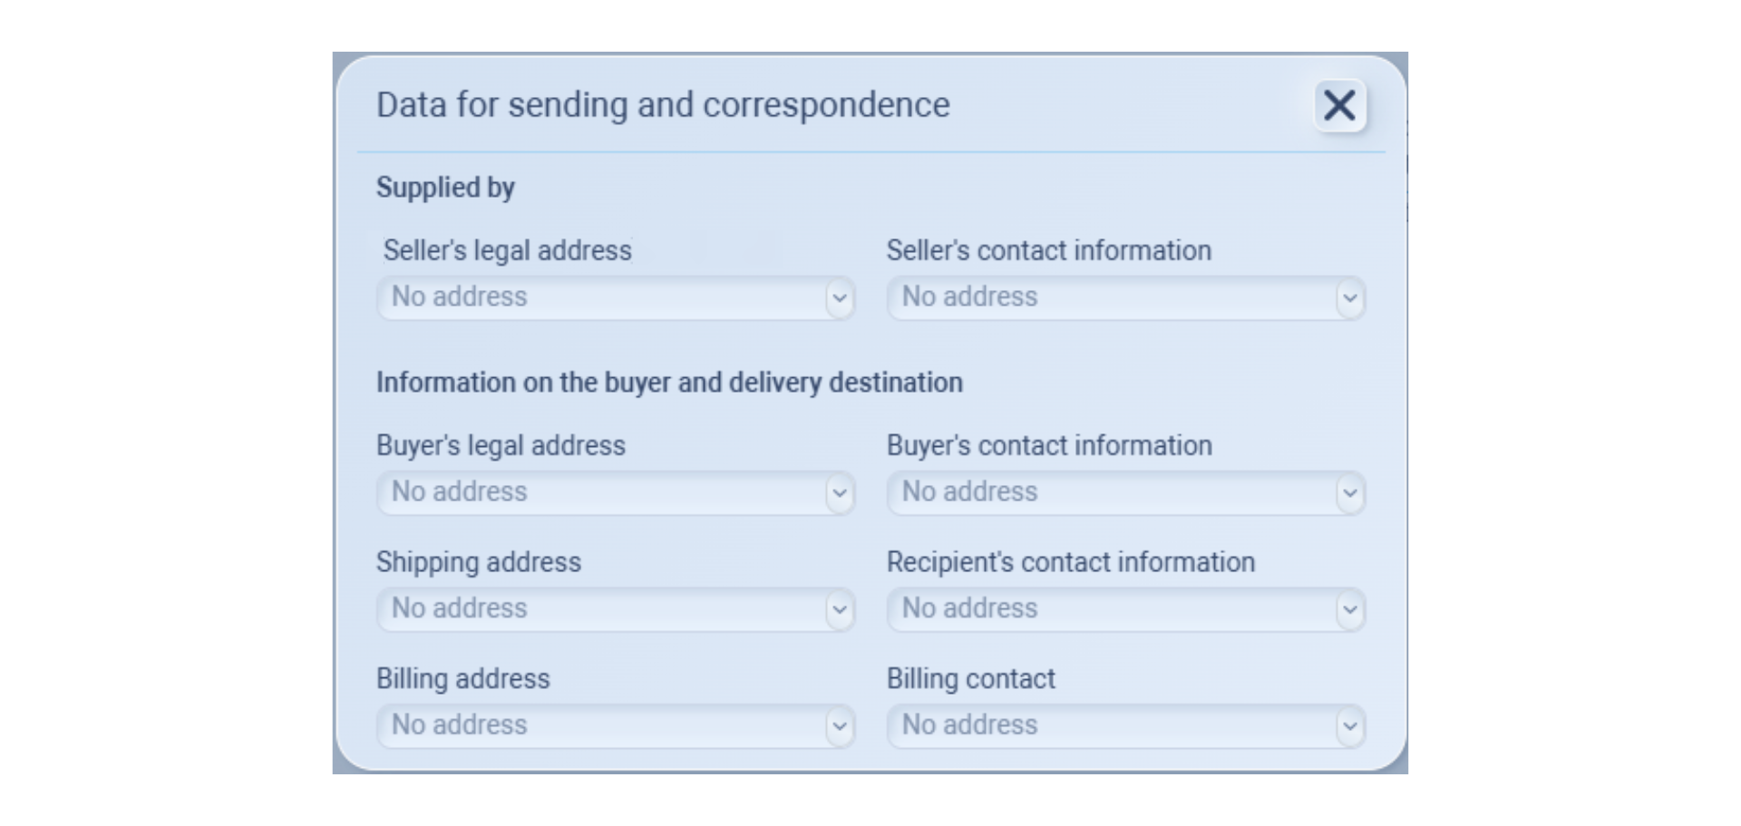Click the Supplied by section heading
1741x826 pixels.
[x=445, y=188]
